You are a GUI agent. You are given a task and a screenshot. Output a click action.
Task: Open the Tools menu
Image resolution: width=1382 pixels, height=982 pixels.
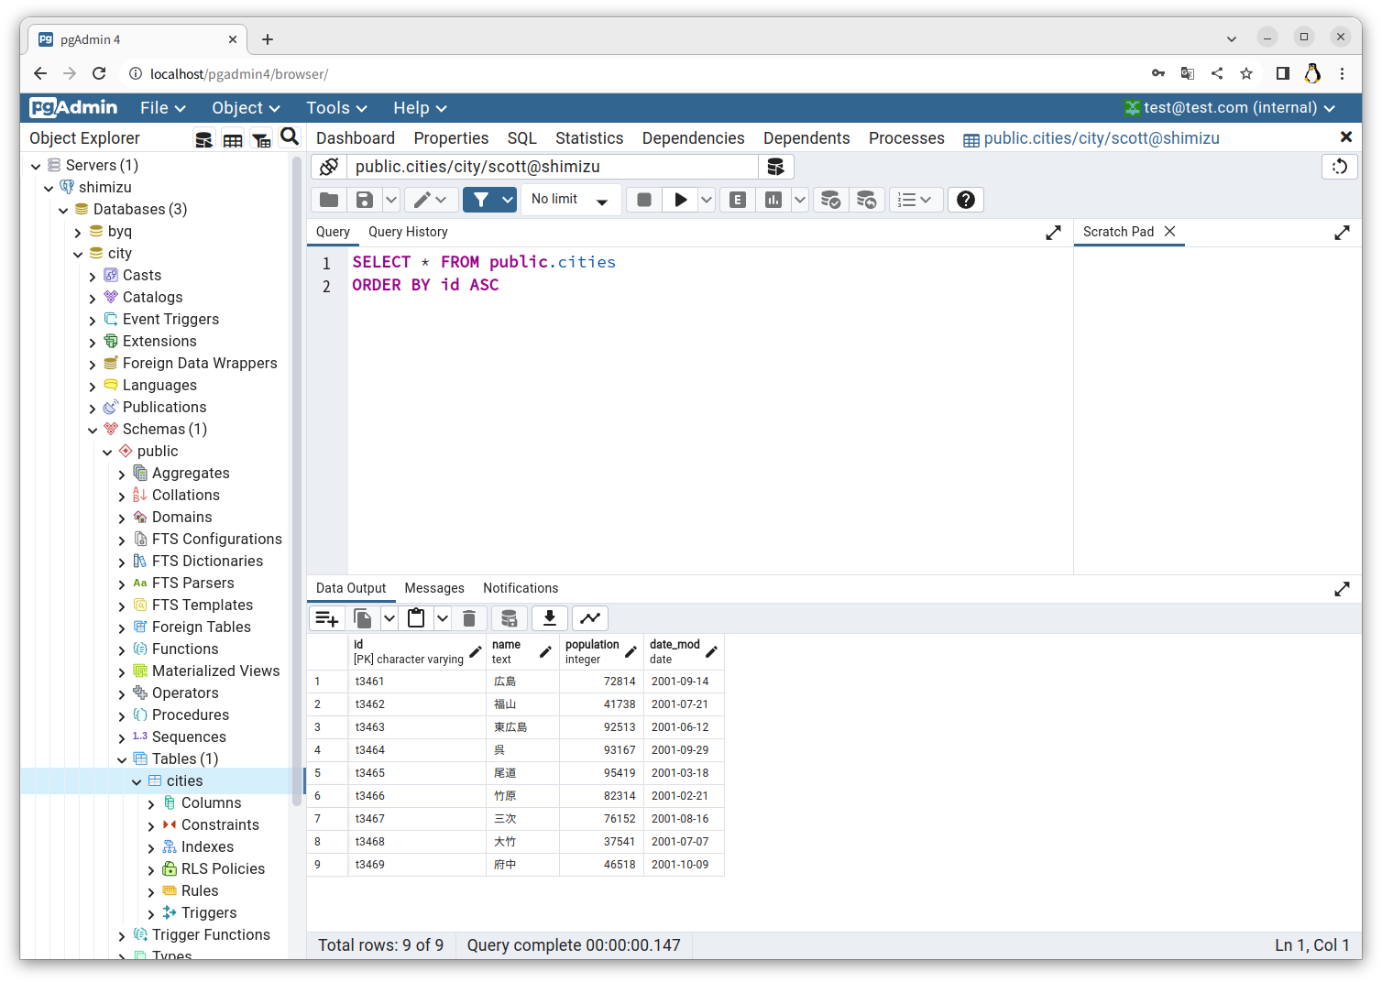tap(335, 107)
